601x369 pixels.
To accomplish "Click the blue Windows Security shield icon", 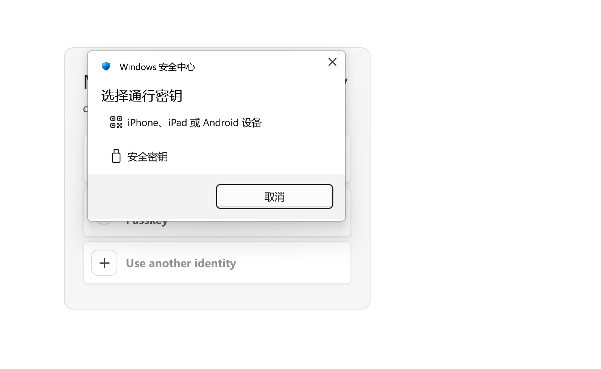I will pos(106,67).
